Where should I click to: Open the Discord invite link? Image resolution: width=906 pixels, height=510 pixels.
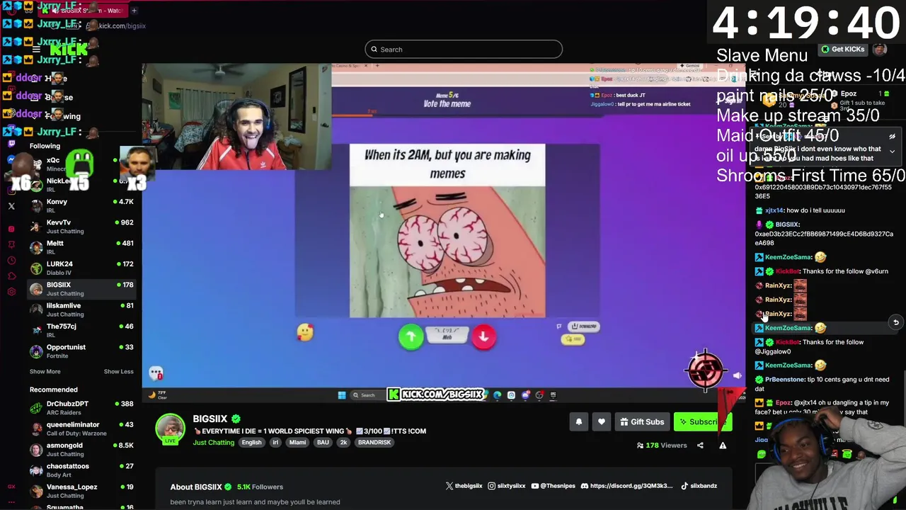[x=626, y=486]
